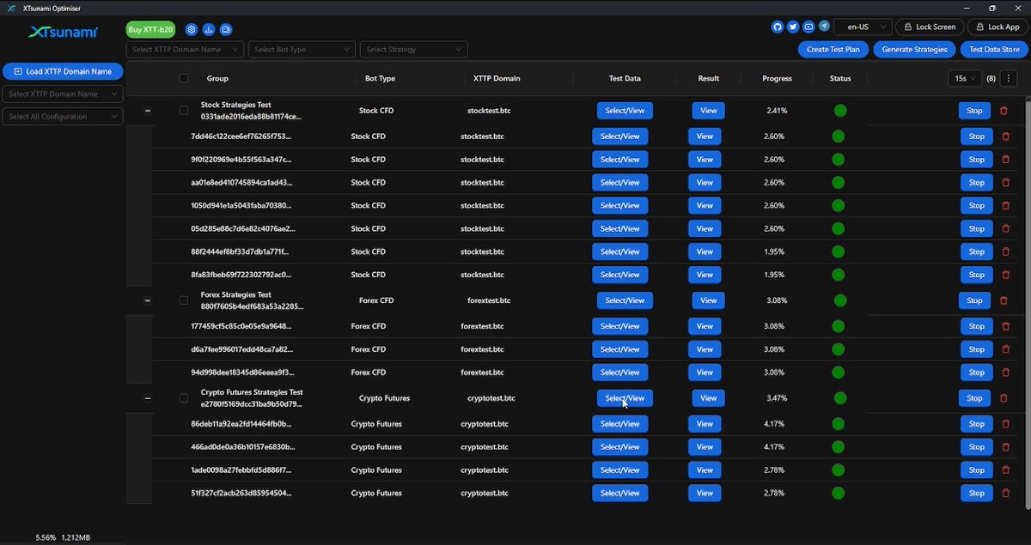Open the 15s refresh interval dropdown
The image size is (1031, 545).
point(966,78)
